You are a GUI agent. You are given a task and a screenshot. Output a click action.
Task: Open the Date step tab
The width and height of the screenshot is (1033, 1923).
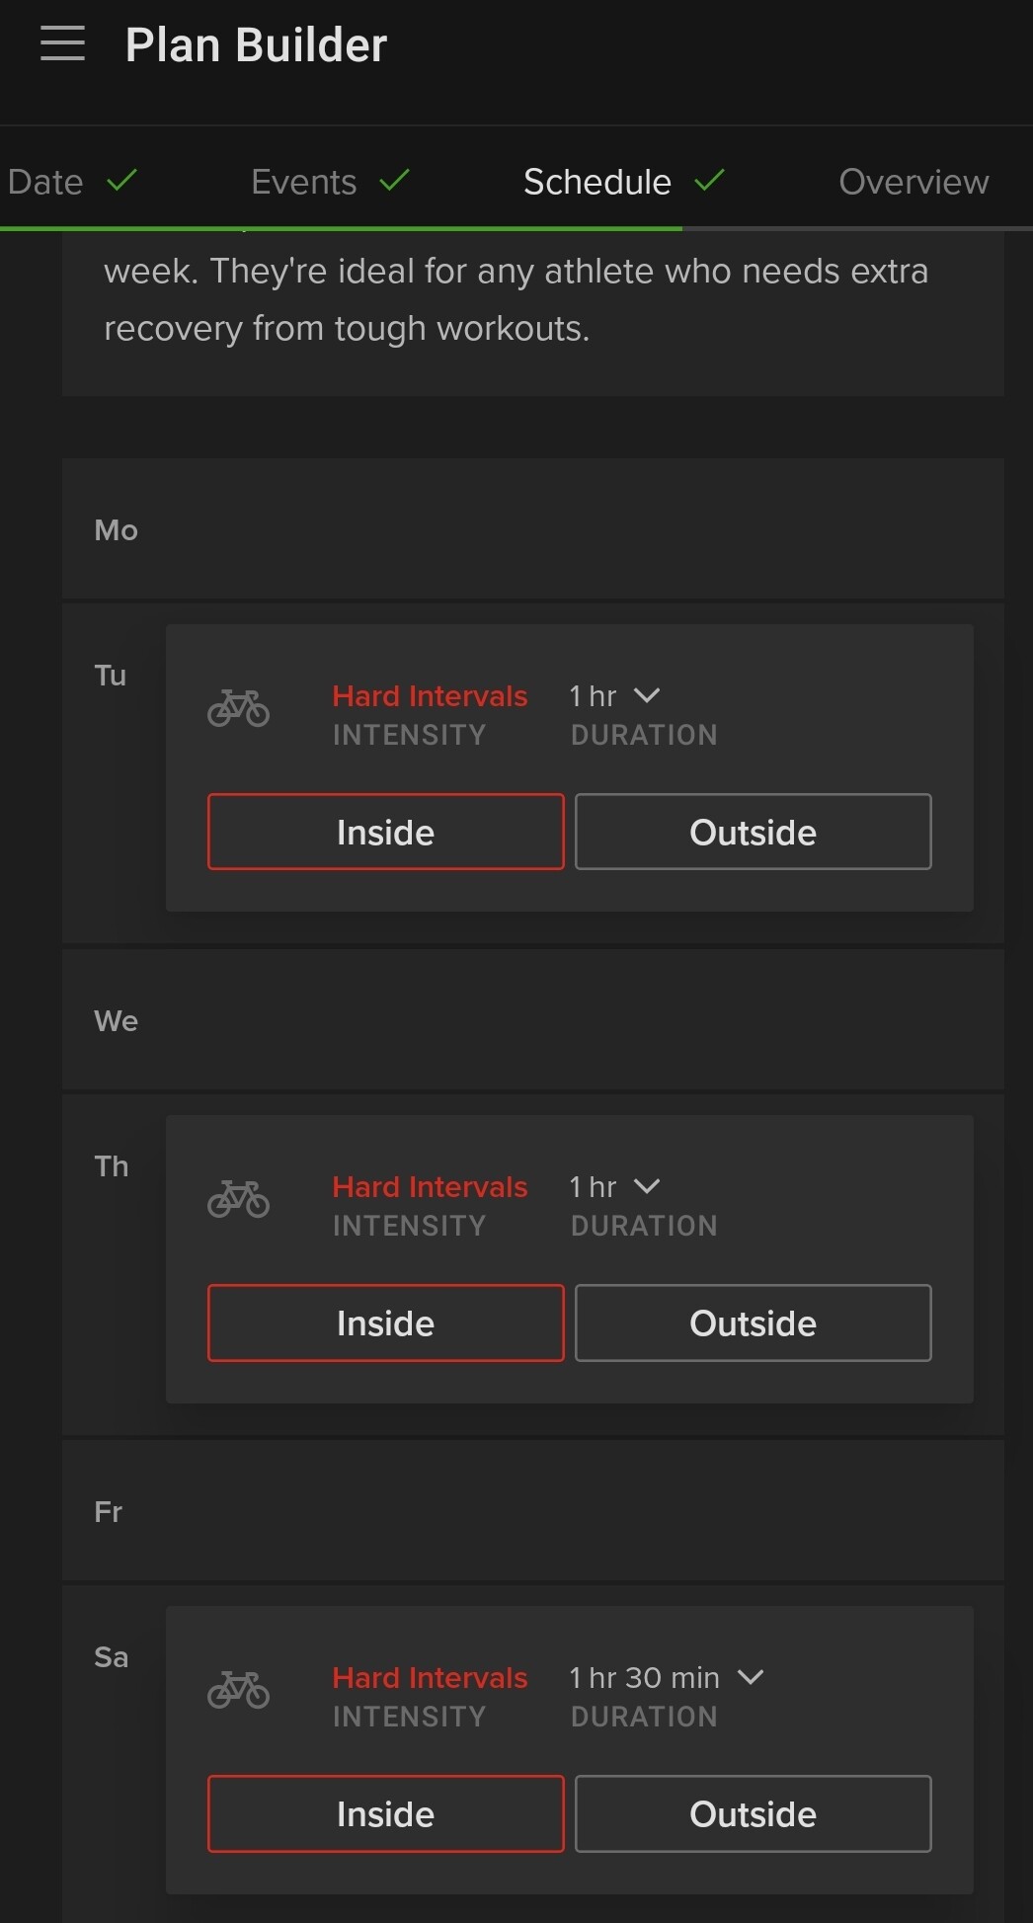(45, 182)
